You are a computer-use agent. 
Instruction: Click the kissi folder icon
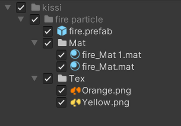point(35,7)
